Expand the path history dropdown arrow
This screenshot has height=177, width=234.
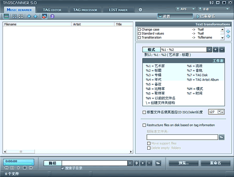[x=130, y=163]
